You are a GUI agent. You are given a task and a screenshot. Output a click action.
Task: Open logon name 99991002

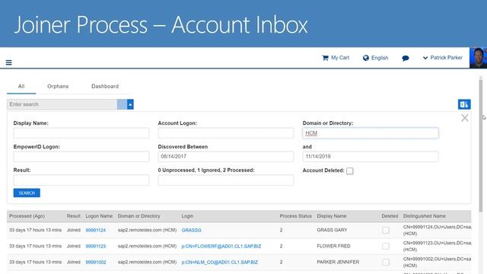[x=96, y=262]
